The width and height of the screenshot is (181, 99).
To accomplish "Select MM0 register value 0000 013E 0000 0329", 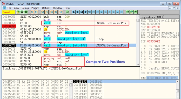I will coord(162,78).
